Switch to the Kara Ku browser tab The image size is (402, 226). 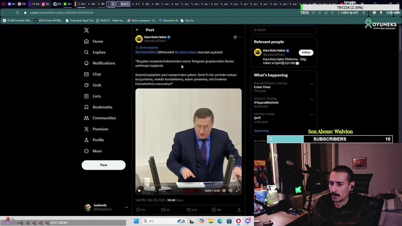[122, 4]
